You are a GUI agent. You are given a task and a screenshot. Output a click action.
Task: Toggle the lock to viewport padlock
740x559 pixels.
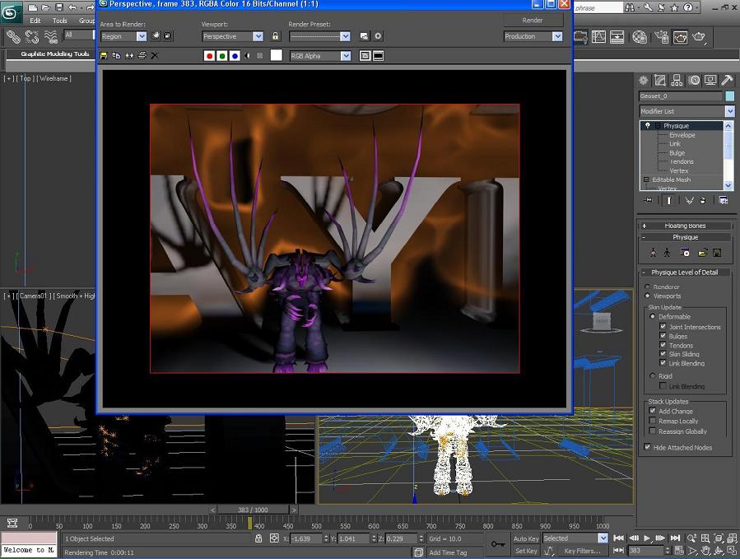(x=276, y=36)
